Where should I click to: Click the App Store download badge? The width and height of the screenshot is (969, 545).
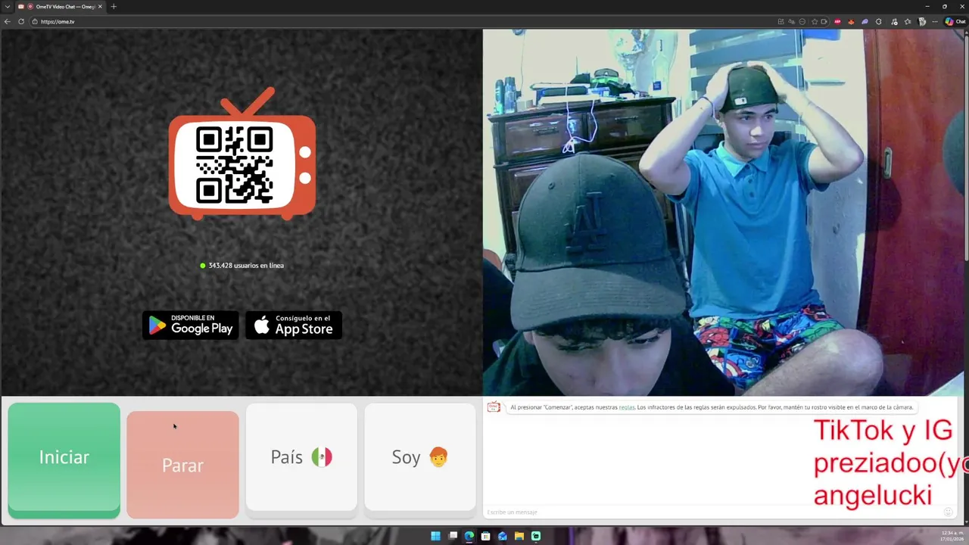[x=294, y=325]
